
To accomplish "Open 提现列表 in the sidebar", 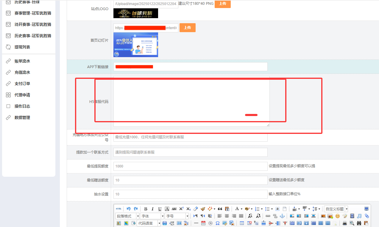I will (22, 47).
